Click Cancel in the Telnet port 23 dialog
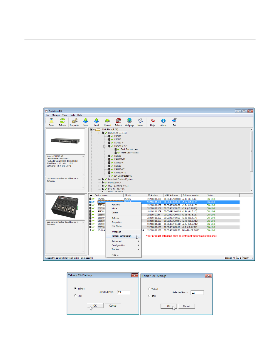Screen dimensions: 280x363 point(113,306)
